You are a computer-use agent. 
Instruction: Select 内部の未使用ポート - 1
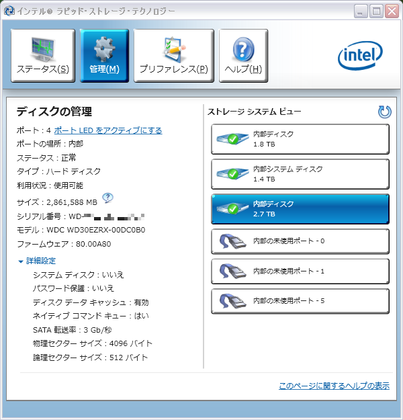[x=300, y=271]
